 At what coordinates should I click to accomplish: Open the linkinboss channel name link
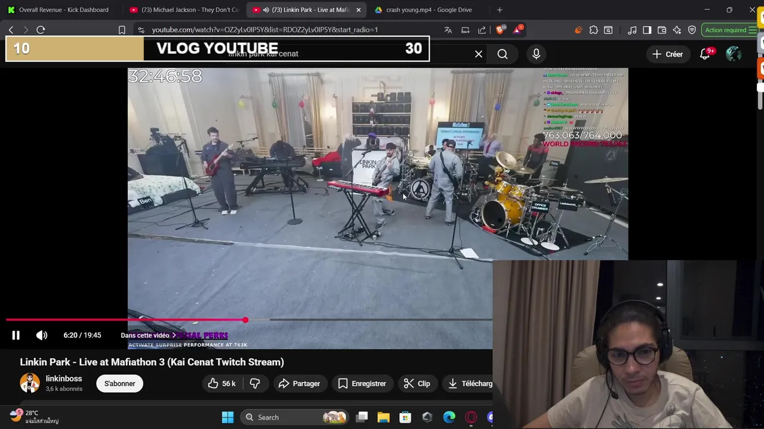point(64,379)
